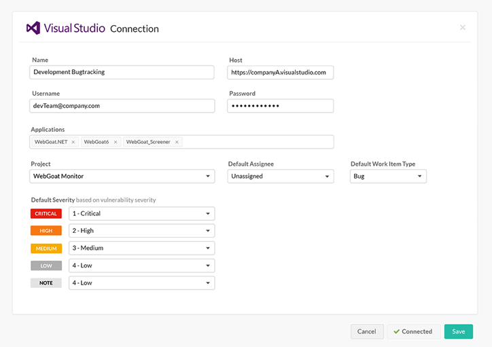Select the Medium severity dropdown
The height and width of the screenshot is (347, 492).
click(141, 249)
